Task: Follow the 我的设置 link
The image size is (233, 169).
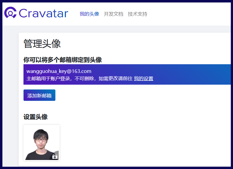Action: (144, 79)
